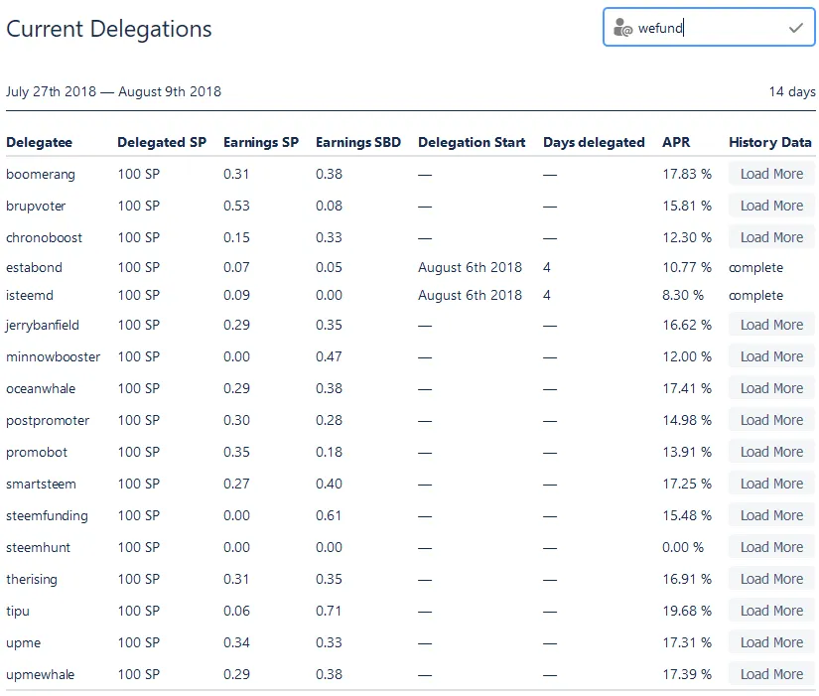819x696 pixels.
Task: Select the oceanwhale delegatee name
Action: tap(41, 389)
